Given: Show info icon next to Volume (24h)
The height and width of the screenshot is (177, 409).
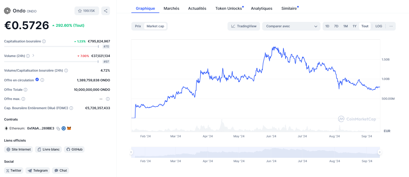Looking at the screenshot, I should (x=28, y=56).
